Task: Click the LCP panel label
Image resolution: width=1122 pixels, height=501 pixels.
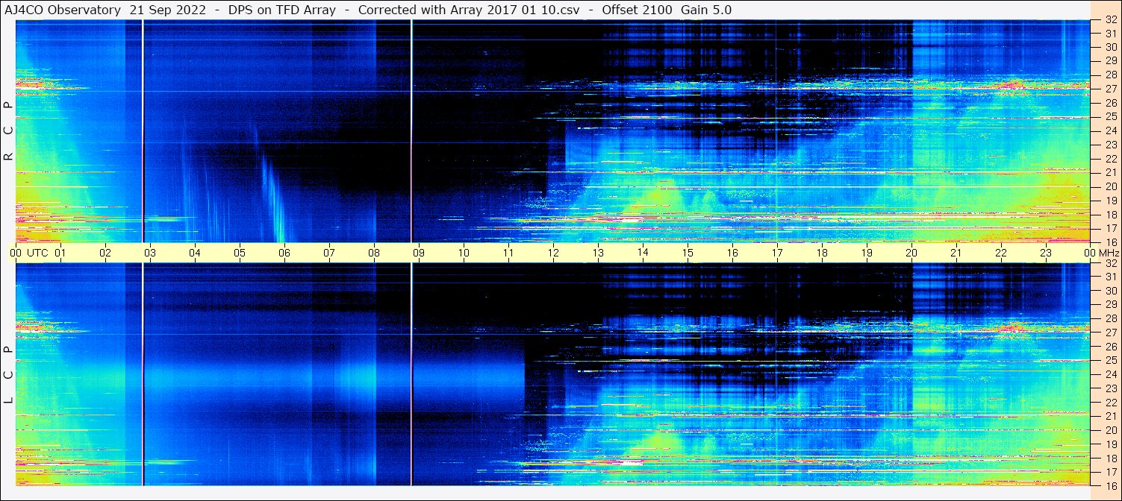Action: [8, 375]
